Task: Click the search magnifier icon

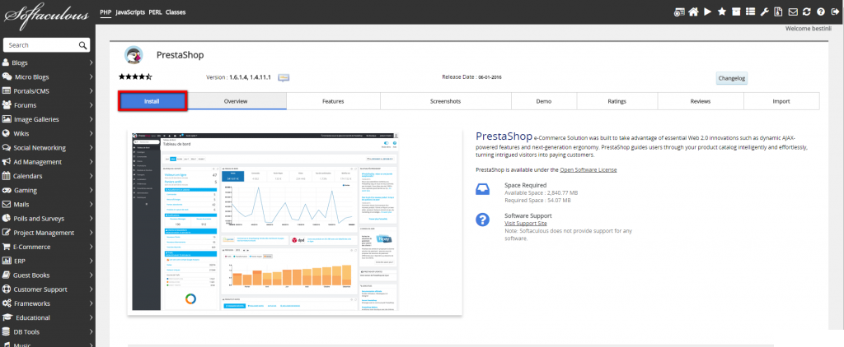Action: [82, 45]
